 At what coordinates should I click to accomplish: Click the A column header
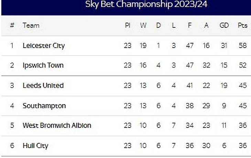[206, 26]
